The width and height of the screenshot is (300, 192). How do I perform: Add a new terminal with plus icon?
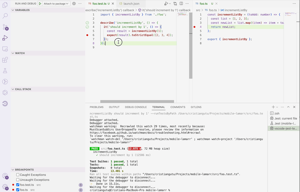(273, 107)
